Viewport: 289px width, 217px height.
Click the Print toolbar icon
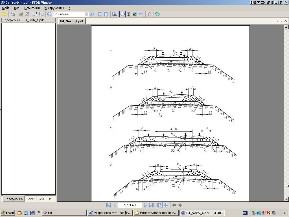(x=12, y=14)
